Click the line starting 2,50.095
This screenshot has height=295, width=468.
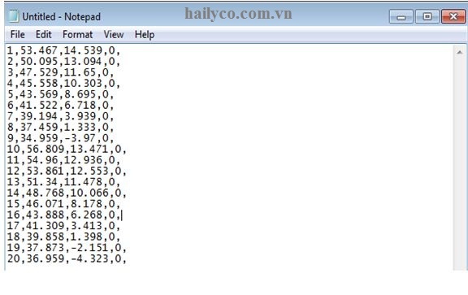coord(63,62)
